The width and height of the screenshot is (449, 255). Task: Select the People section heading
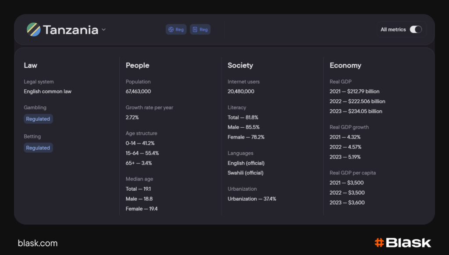coord(137,66)
